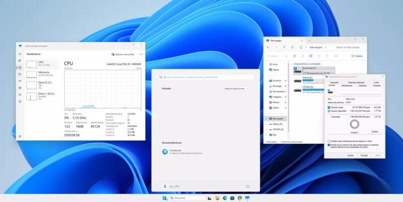Refresh the File Explorer view
This screenshot has height=202, width=403.
(x=292, y=47)
